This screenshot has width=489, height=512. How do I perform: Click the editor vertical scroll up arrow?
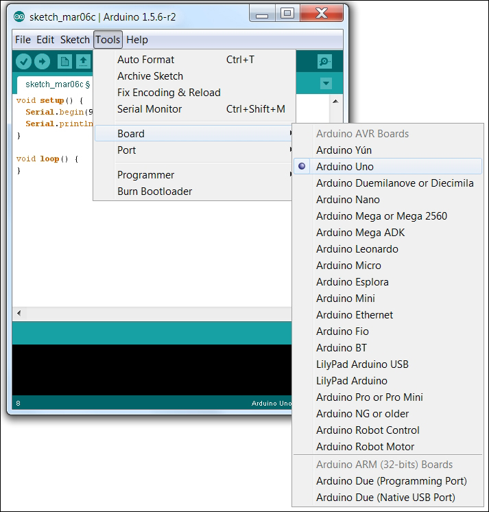pos(335,101)
